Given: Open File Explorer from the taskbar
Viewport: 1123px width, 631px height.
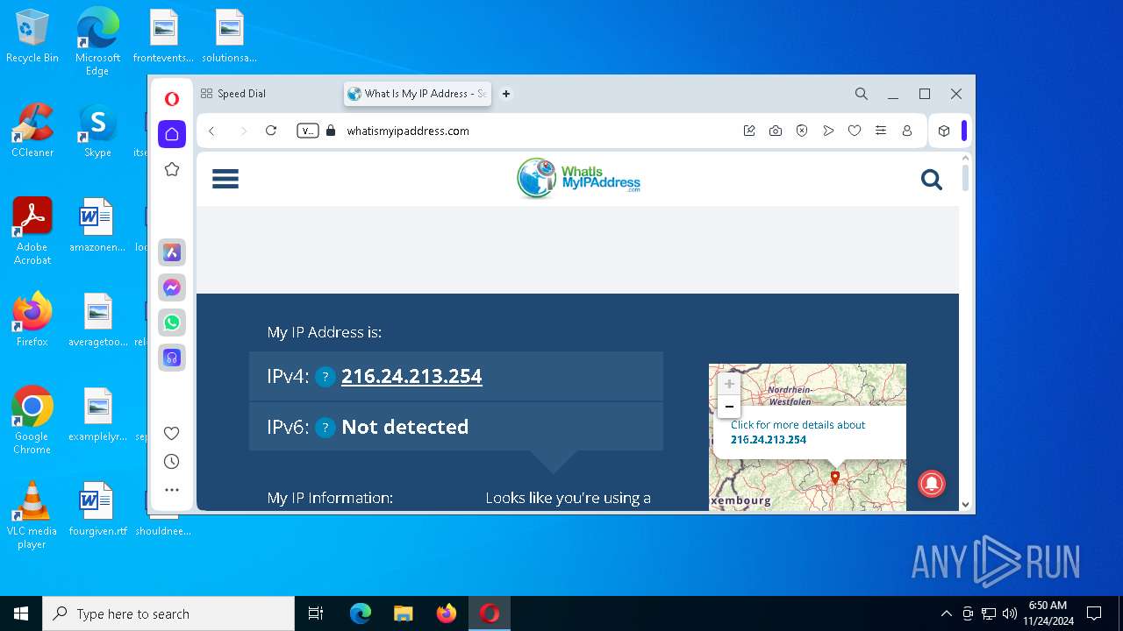Looking at the screenshot, I should [x=404, y=613].
